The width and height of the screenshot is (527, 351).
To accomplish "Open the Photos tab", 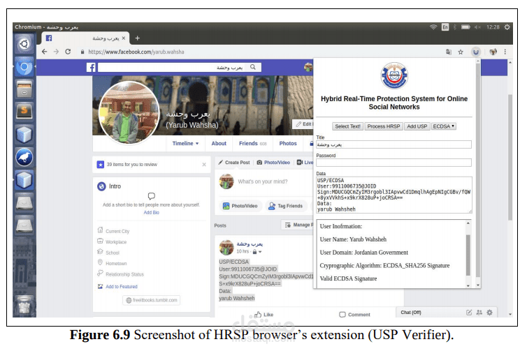I will coord(288,144).
